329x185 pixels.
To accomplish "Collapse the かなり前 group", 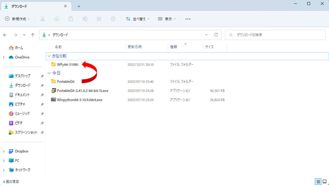I will tap(49, 56).
